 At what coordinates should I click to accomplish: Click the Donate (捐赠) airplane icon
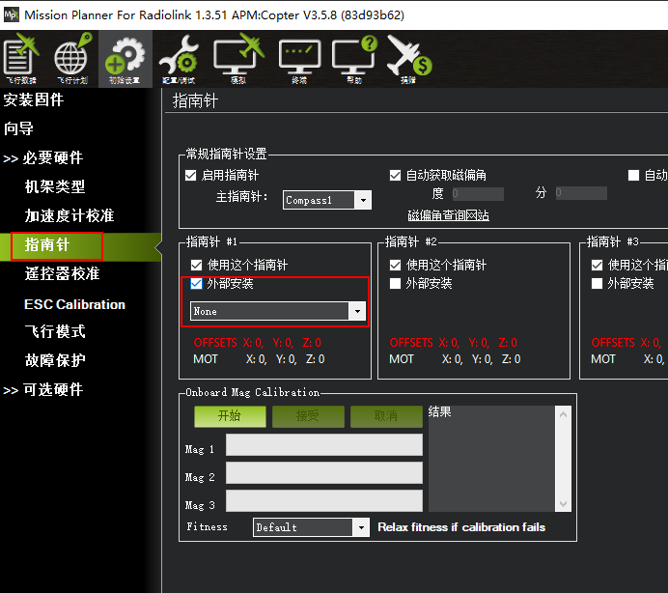(x=408, y=59)
